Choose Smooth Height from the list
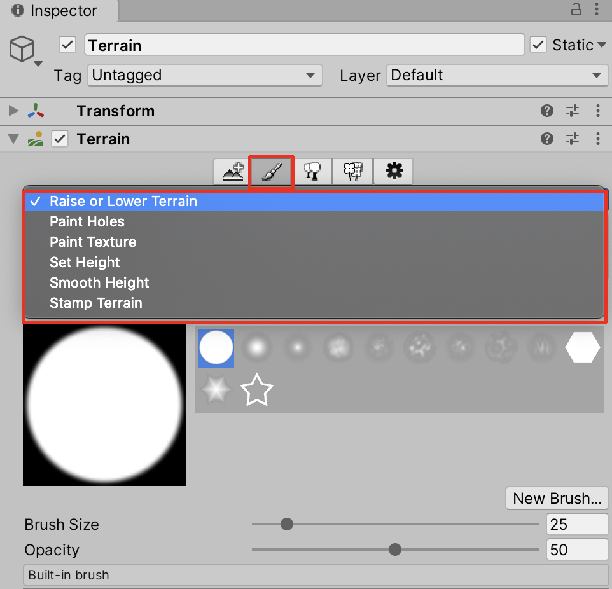This screenshot has height=589, width=612. coord(99,282)
